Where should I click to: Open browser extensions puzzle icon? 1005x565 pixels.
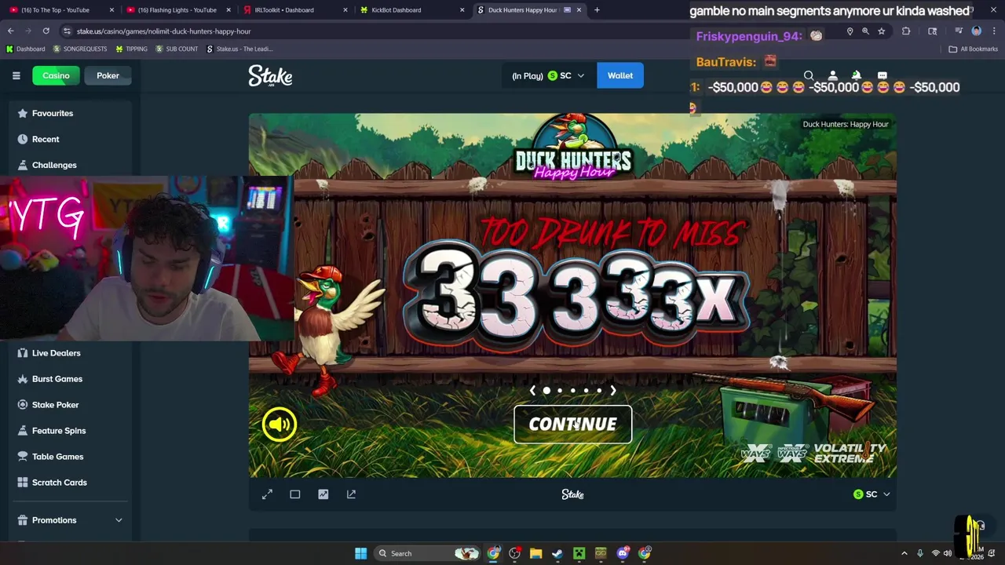[x=906, y=31]
